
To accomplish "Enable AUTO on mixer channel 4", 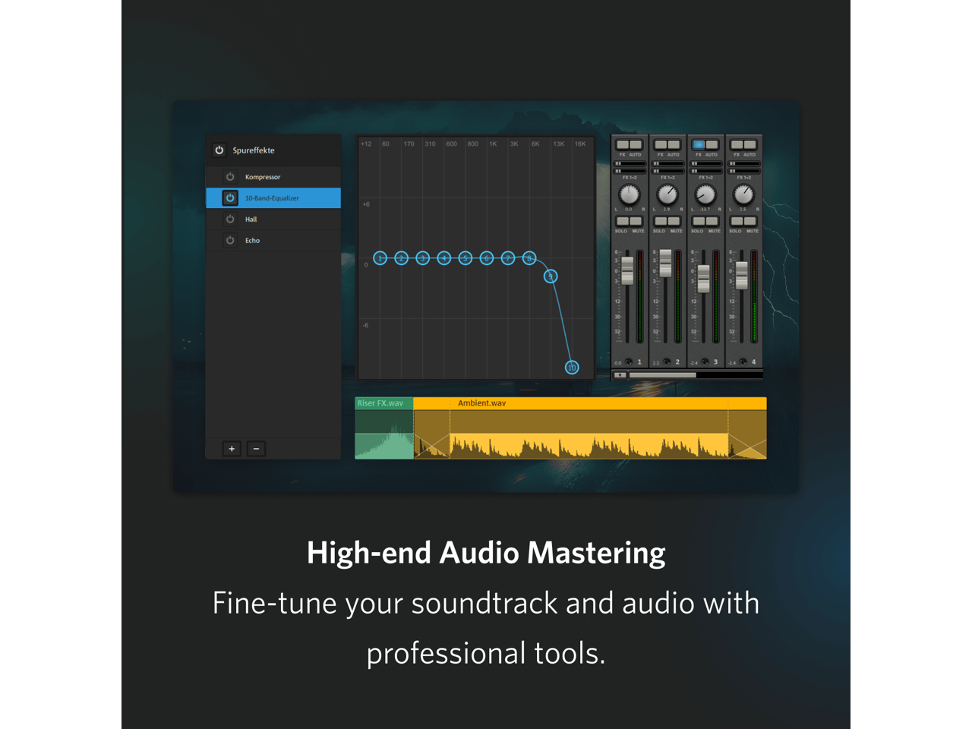I will tap(750, 144).
